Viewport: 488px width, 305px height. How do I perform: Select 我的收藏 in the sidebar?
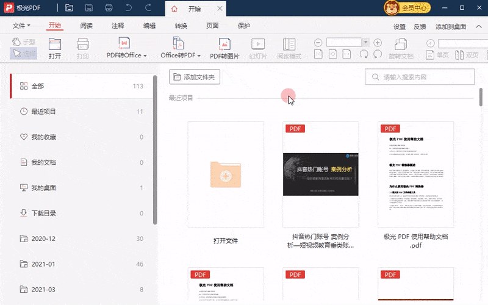pyautogui.click(x=44, y=137)
